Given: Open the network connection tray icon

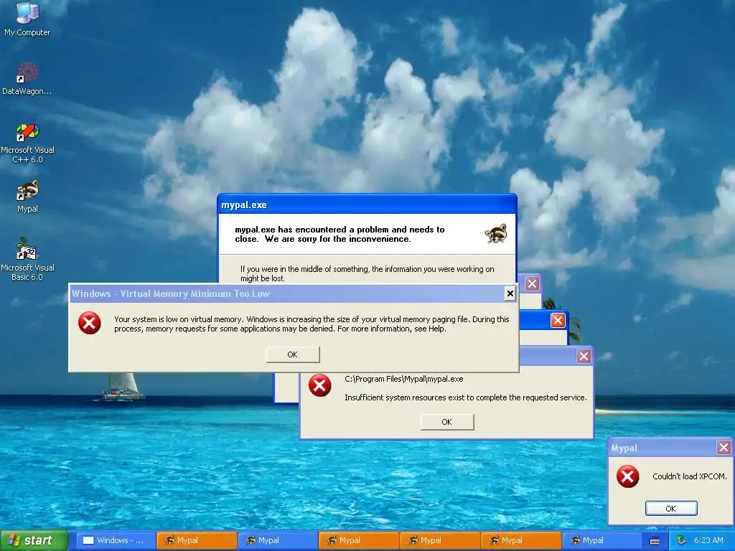Looking at the screenshot, I should point(682,540).
